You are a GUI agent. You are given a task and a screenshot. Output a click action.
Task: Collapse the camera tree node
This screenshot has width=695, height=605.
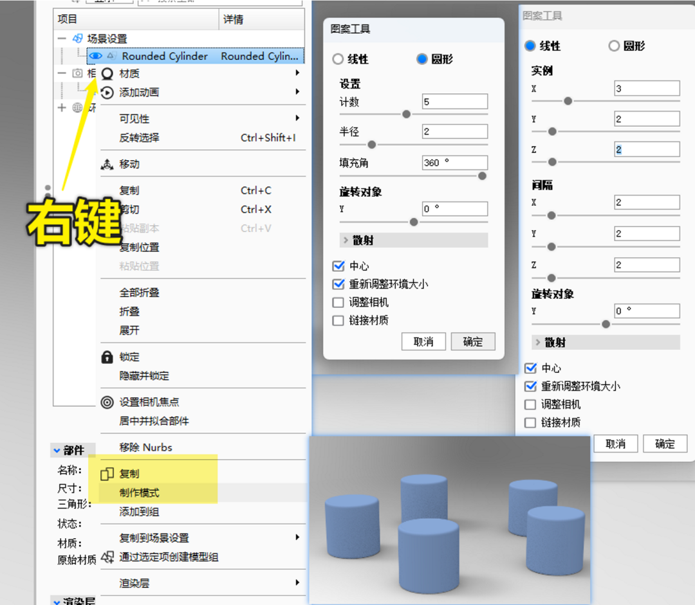click(62, 73)
